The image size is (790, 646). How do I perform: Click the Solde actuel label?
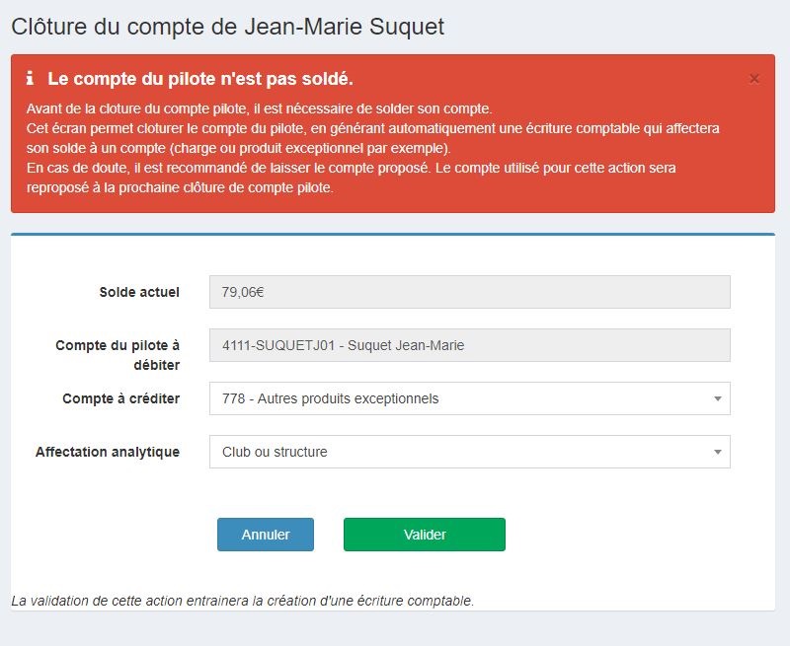tap(139, 292)
